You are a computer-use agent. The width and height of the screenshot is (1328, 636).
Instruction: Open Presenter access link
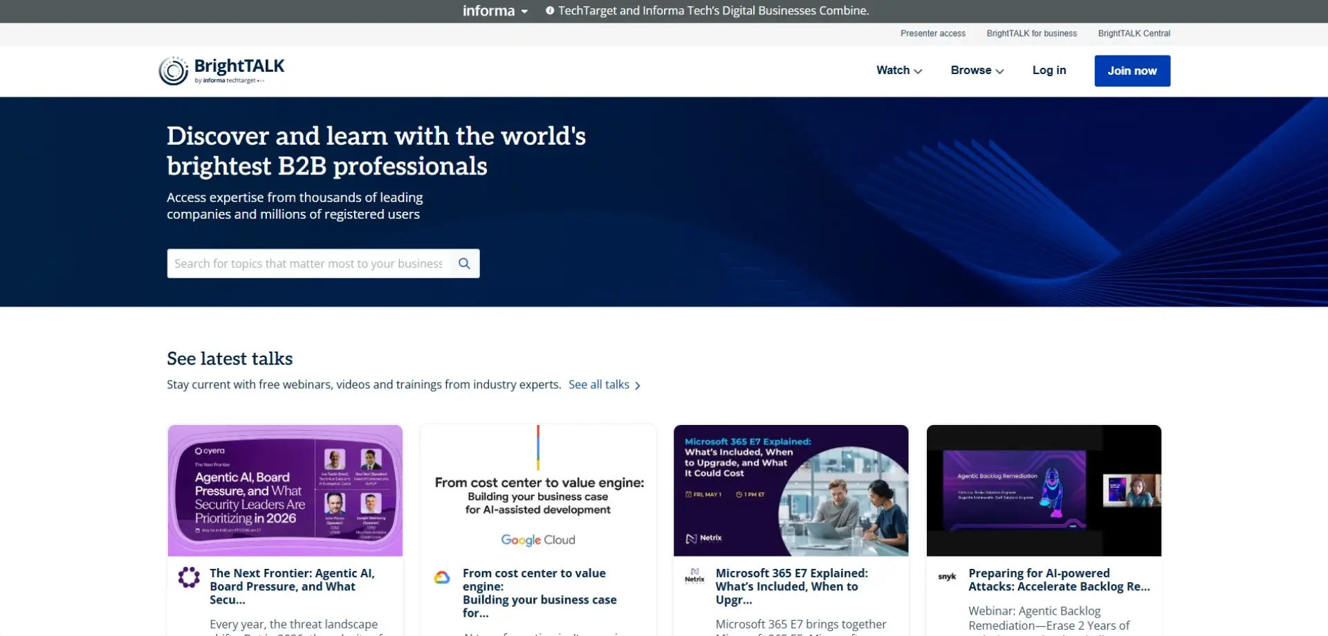click(x=932, y=33)
